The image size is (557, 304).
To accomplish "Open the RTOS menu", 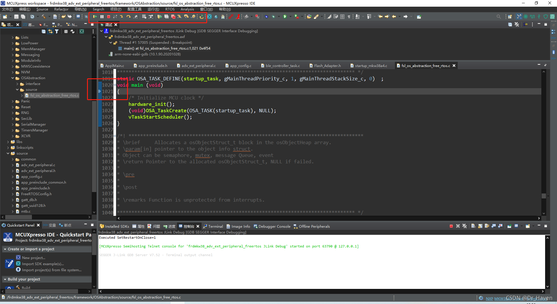I will [170, 9].
